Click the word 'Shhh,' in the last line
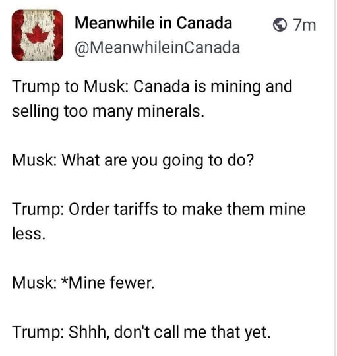 (x=89, y=332)
